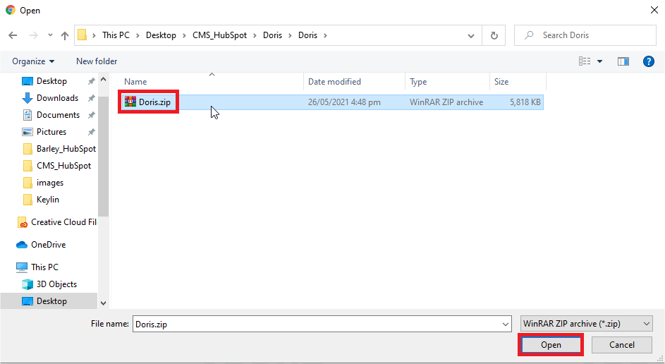Open the 3D Objects folder
The height and width of the screenshot is (364, 665).
(56, 284)
